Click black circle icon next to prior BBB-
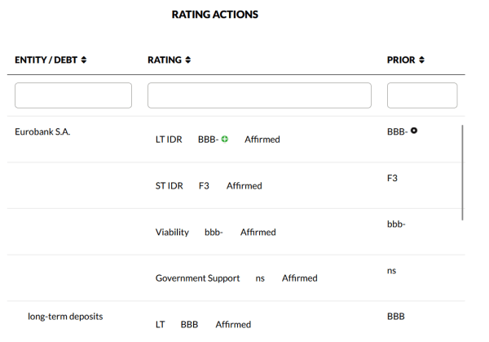Image resolution: width=489 pixels, height=342 pixels. (x=414, y=131)
